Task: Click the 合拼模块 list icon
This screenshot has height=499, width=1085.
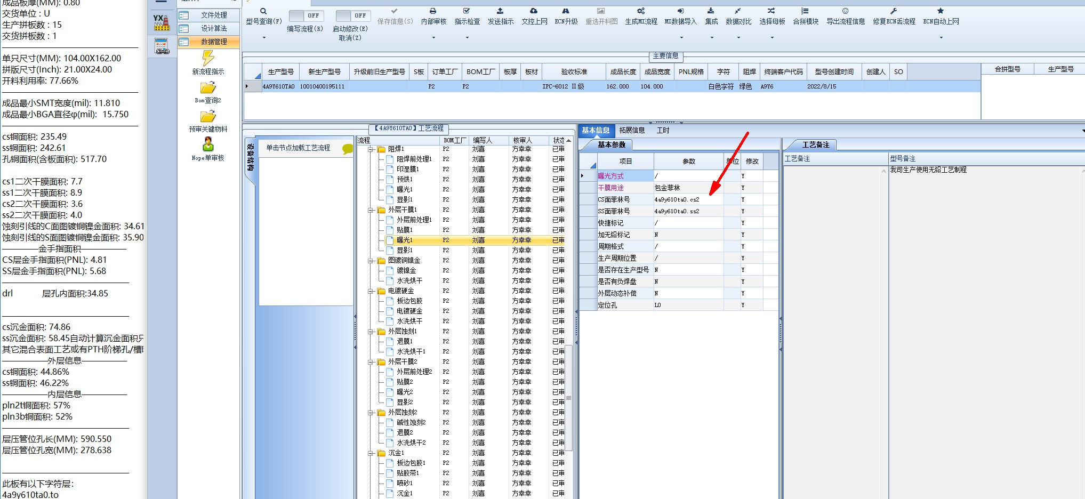Action: coord(805,11)
